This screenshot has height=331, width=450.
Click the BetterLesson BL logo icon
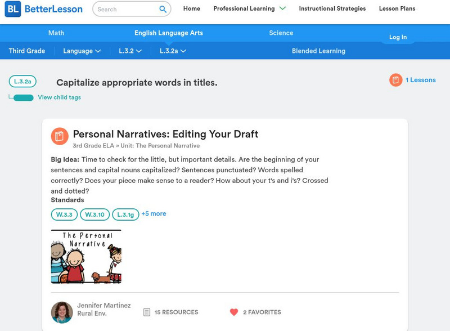tap(12, 9)
